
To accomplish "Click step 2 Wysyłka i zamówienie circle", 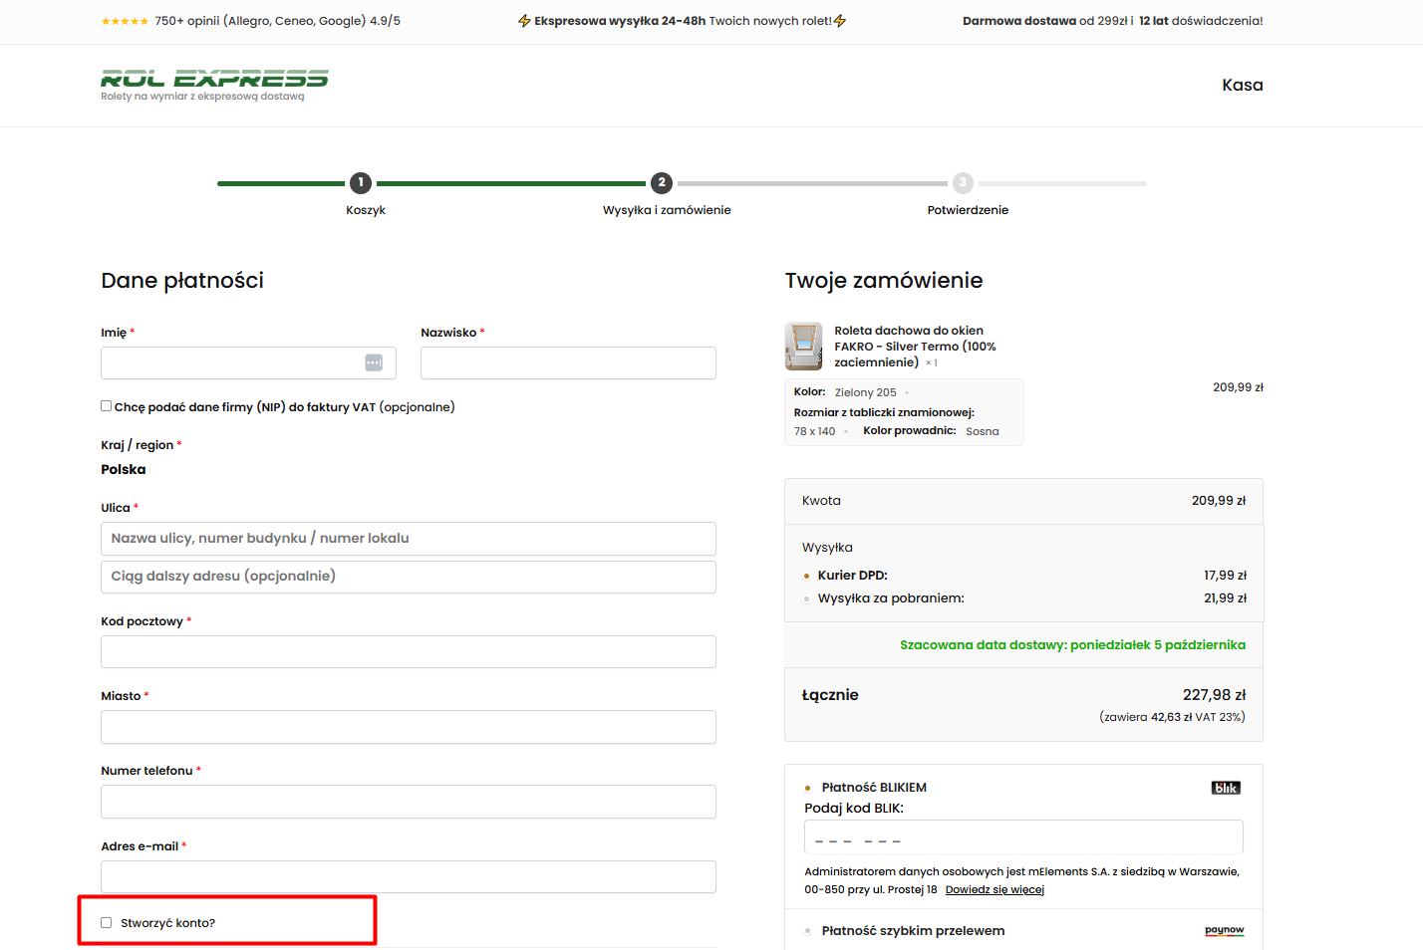I will pyautogui.click(x=662, y=183).
